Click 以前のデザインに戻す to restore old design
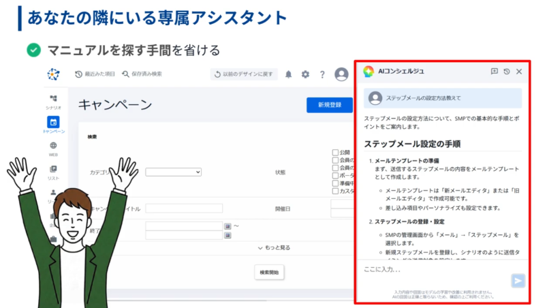The image size is (545, 308). pos(244,74)
